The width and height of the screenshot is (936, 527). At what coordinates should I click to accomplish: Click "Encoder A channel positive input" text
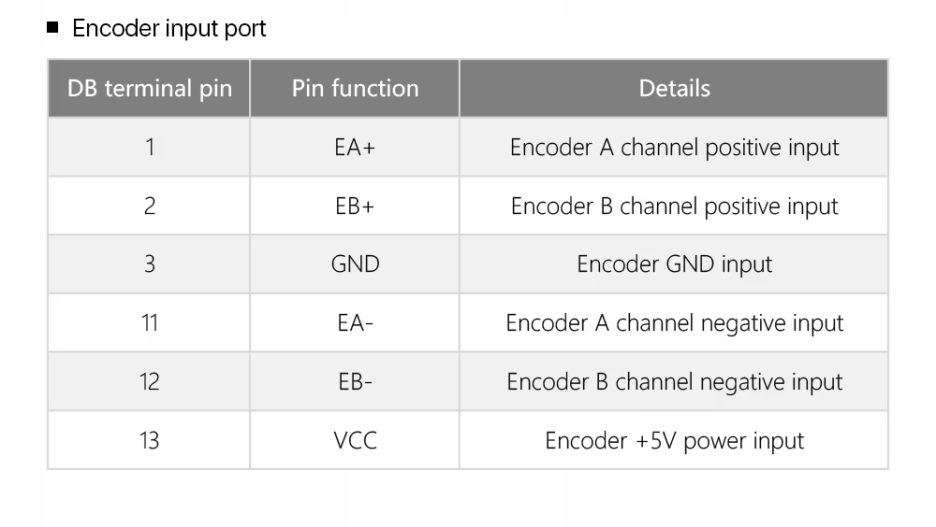(x=674, y=148)
